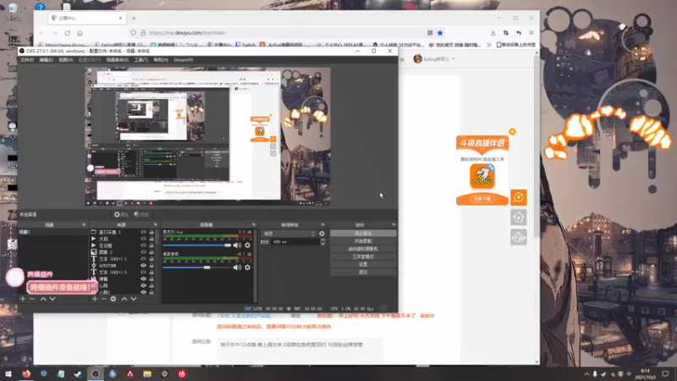Click 开始录制 start recording button

coord(363,241)
